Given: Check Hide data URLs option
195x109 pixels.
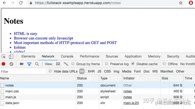Looking at the screenshot, I should click(x=50, y=71).
